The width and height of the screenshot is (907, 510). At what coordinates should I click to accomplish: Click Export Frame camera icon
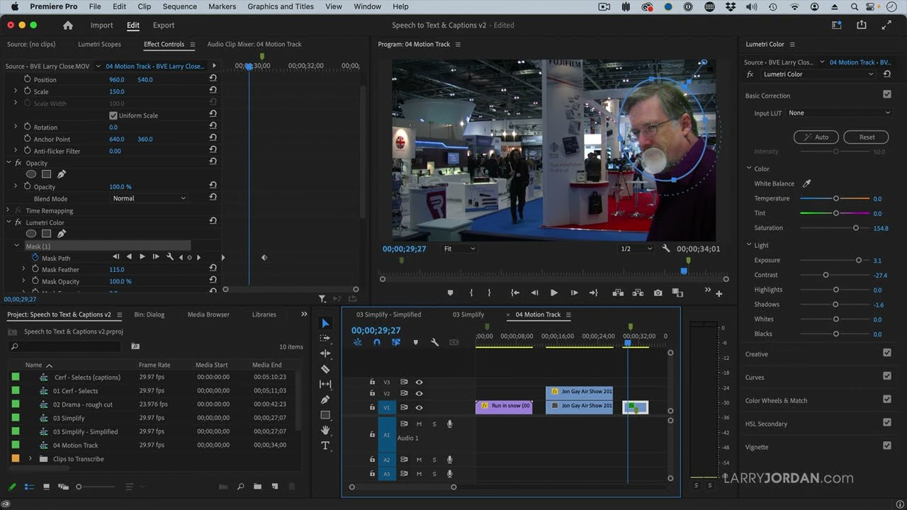coord(658,293)
